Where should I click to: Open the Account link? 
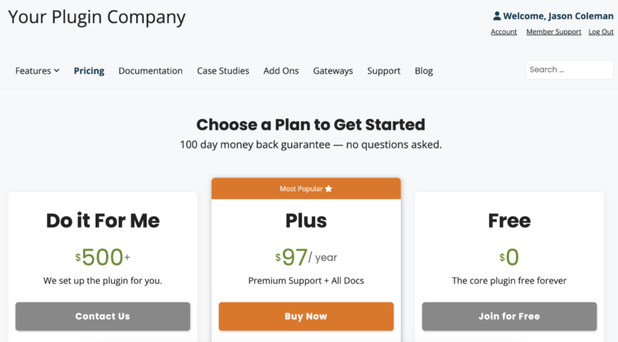(x=504, y=32)
